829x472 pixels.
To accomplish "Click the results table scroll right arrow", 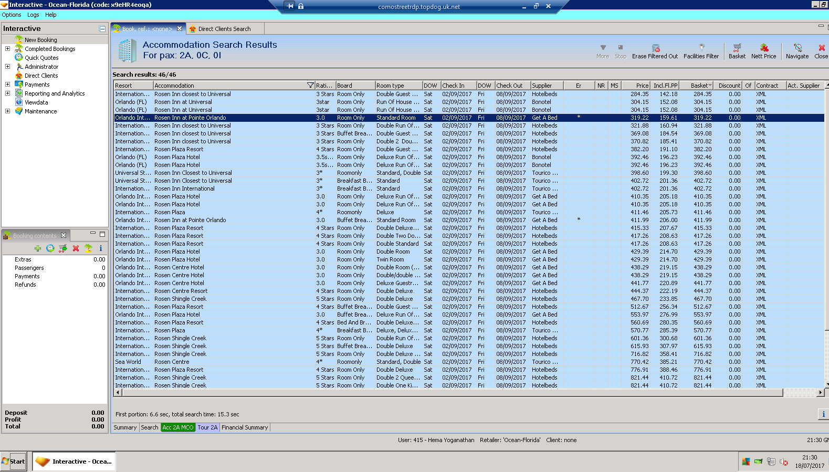I will 820,392.
